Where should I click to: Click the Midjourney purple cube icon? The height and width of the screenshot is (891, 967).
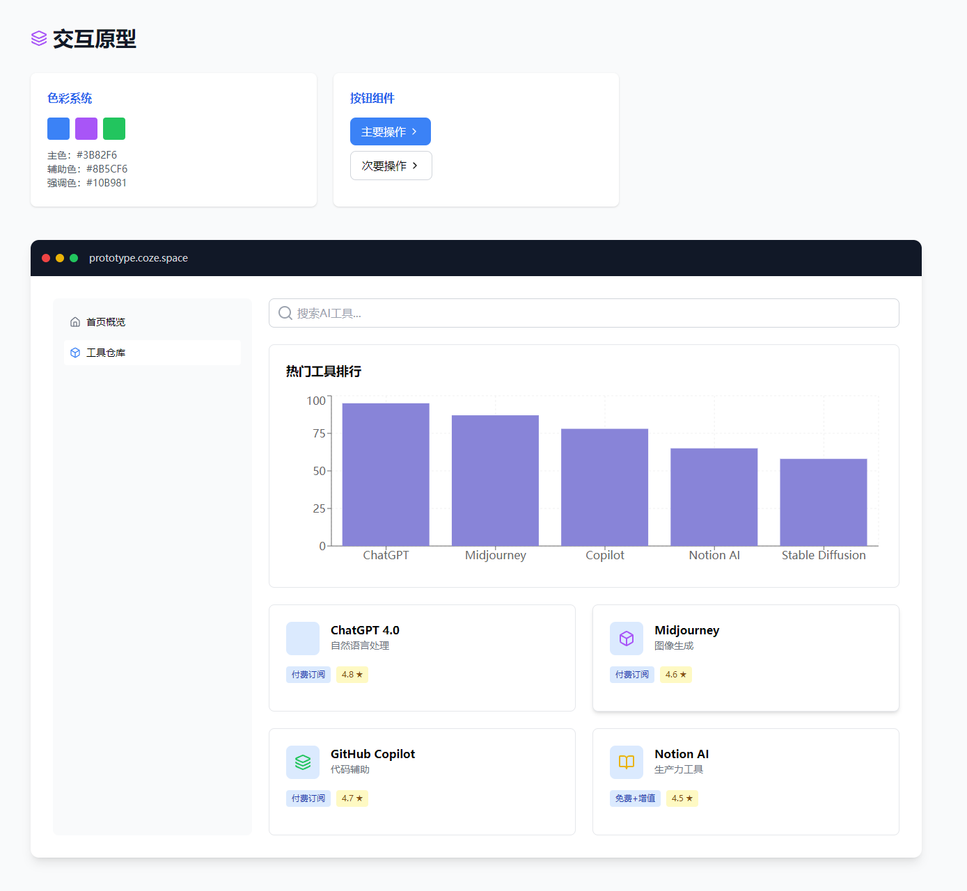click(x=627, y=639)
